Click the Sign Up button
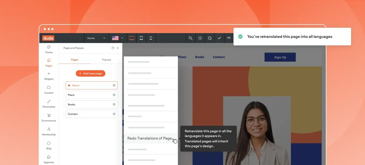The width and height of the screenshot is (365, 165). pos(280,57)
